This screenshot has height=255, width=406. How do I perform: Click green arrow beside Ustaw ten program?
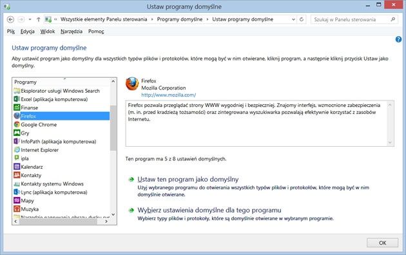click(131, 179)
